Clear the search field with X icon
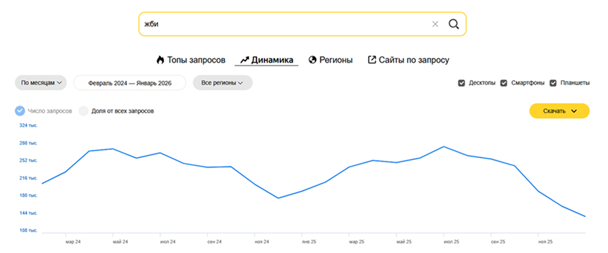608x253 pixels. coord(435,24)
